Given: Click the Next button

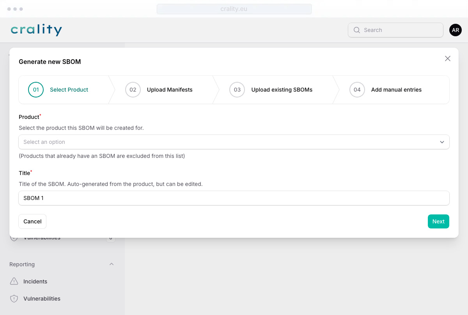Looking at the screenshot, I should [438, 221].
